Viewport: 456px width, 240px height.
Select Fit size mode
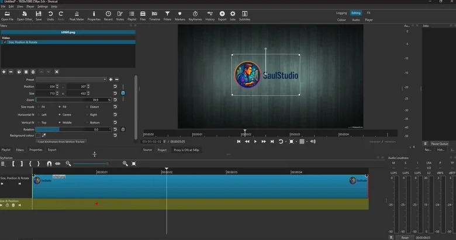click(39, 107)
